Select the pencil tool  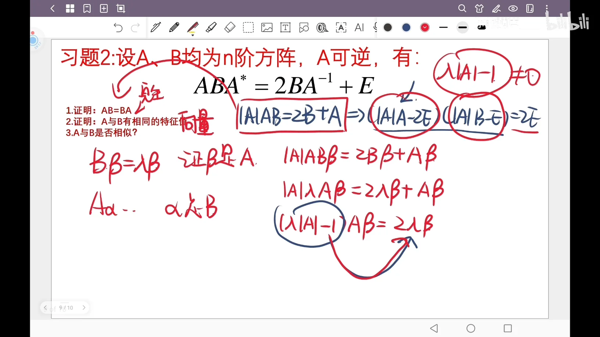174,28
